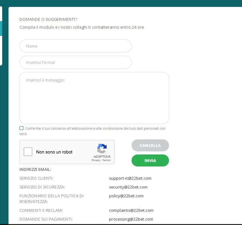Click the SERVIZIO CLIENTI: label
The width and height of the screenshot is (242, 225).
pos(37,178)
